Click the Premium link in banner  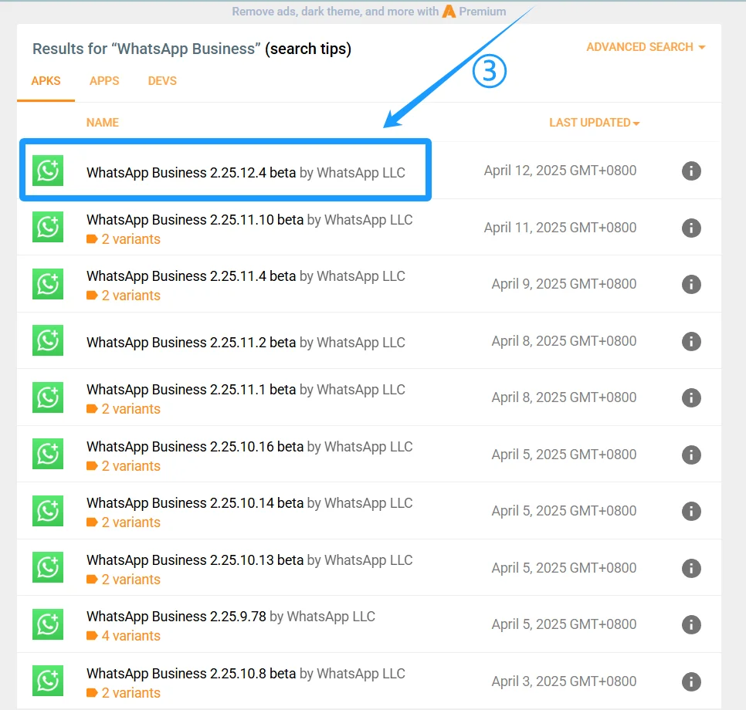coord(483,12)
